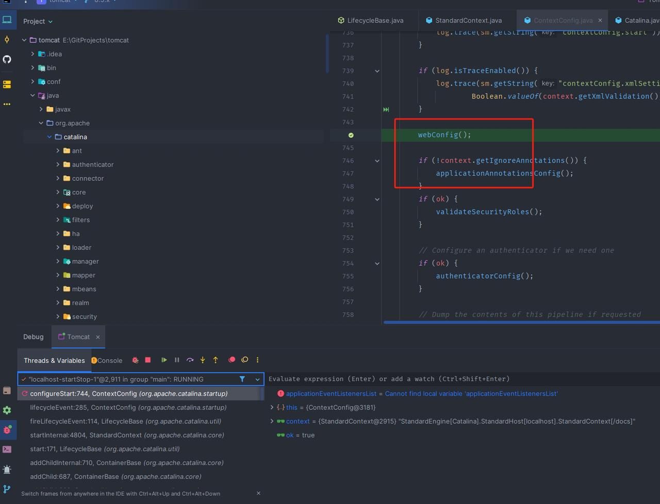The height and width of the screenshot is (504, 660).
Task: Close the Tomcat debug tab
Action: [97, 337]
